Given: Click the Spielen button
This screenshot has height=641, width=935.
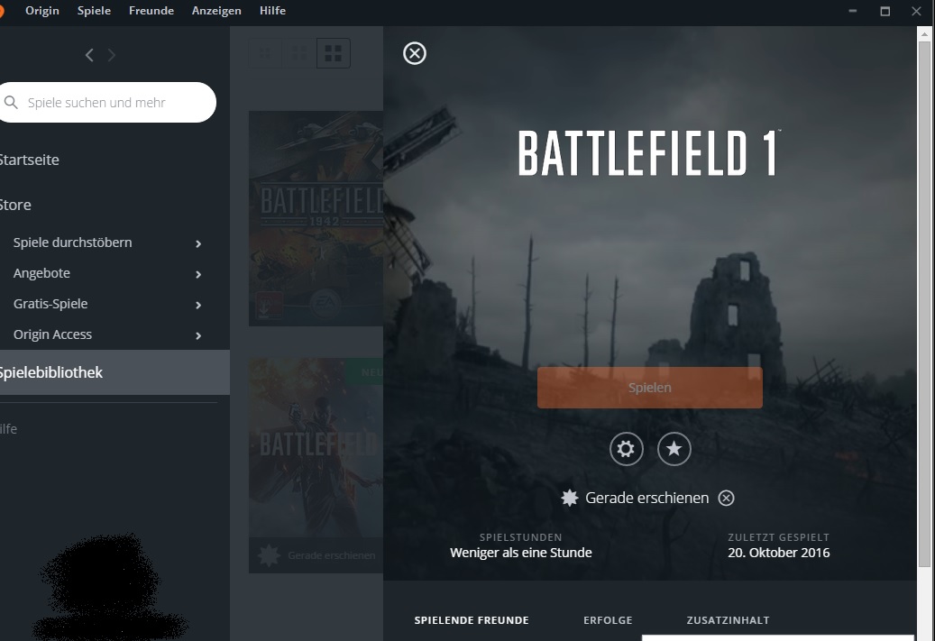Looking at the screenshot, I should coord(649,388).
